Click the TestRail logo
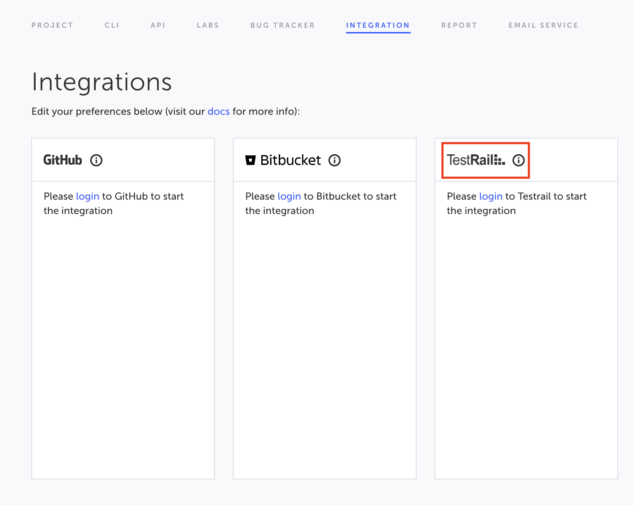Image resolution: width=634 pixels, height=505 pixels. (476, 160)
